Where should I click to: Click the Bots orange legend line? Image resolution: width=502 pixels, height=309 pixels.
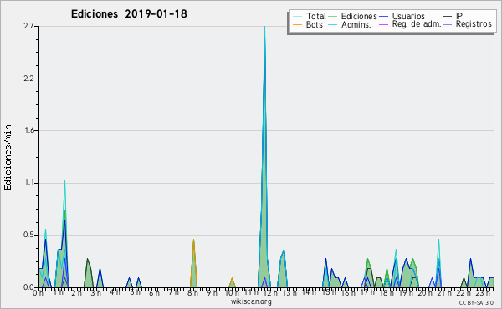297,24
